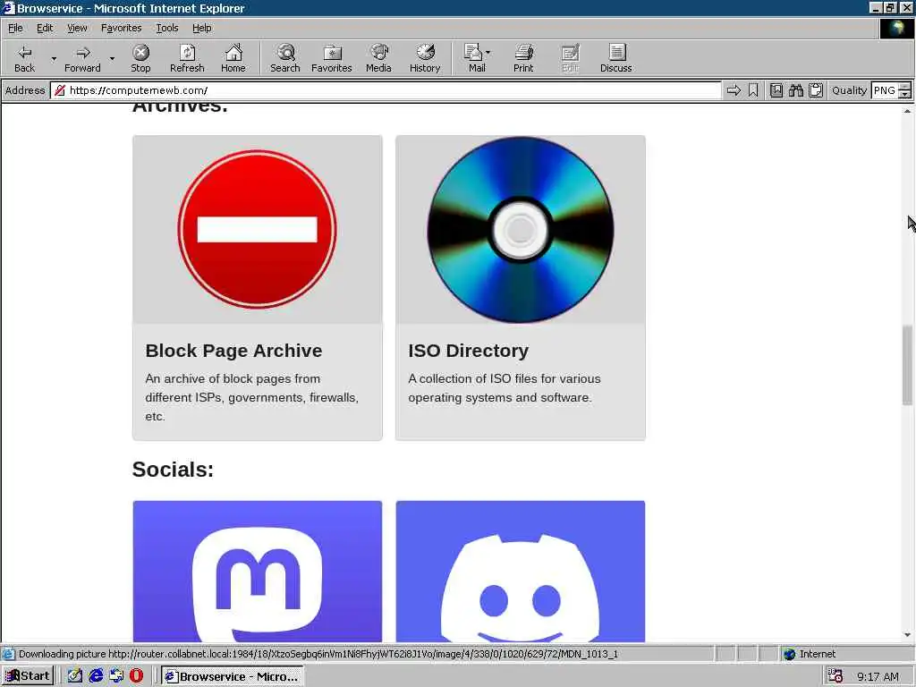Click the binoculars find icon
Image resolution: width=916 pixels, height=687 pixels.
point(795,90)
